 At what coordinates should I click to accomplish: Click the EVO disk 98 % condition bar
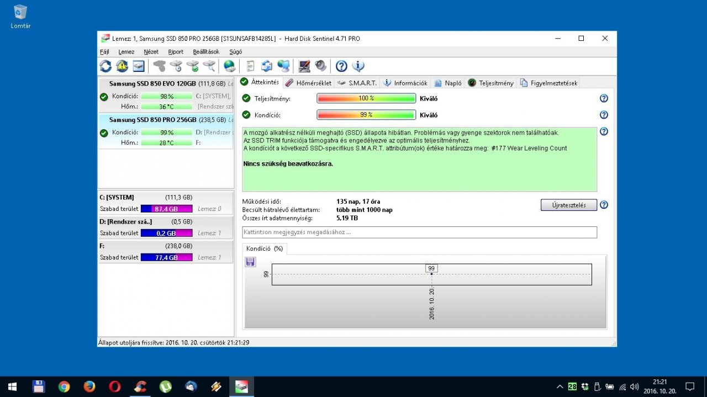pos(167,96)
